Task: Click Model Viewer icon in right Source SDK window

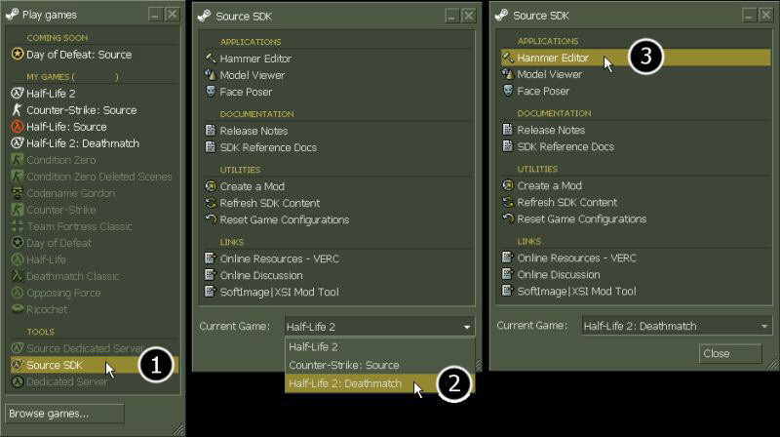Action: coord(507,74)
